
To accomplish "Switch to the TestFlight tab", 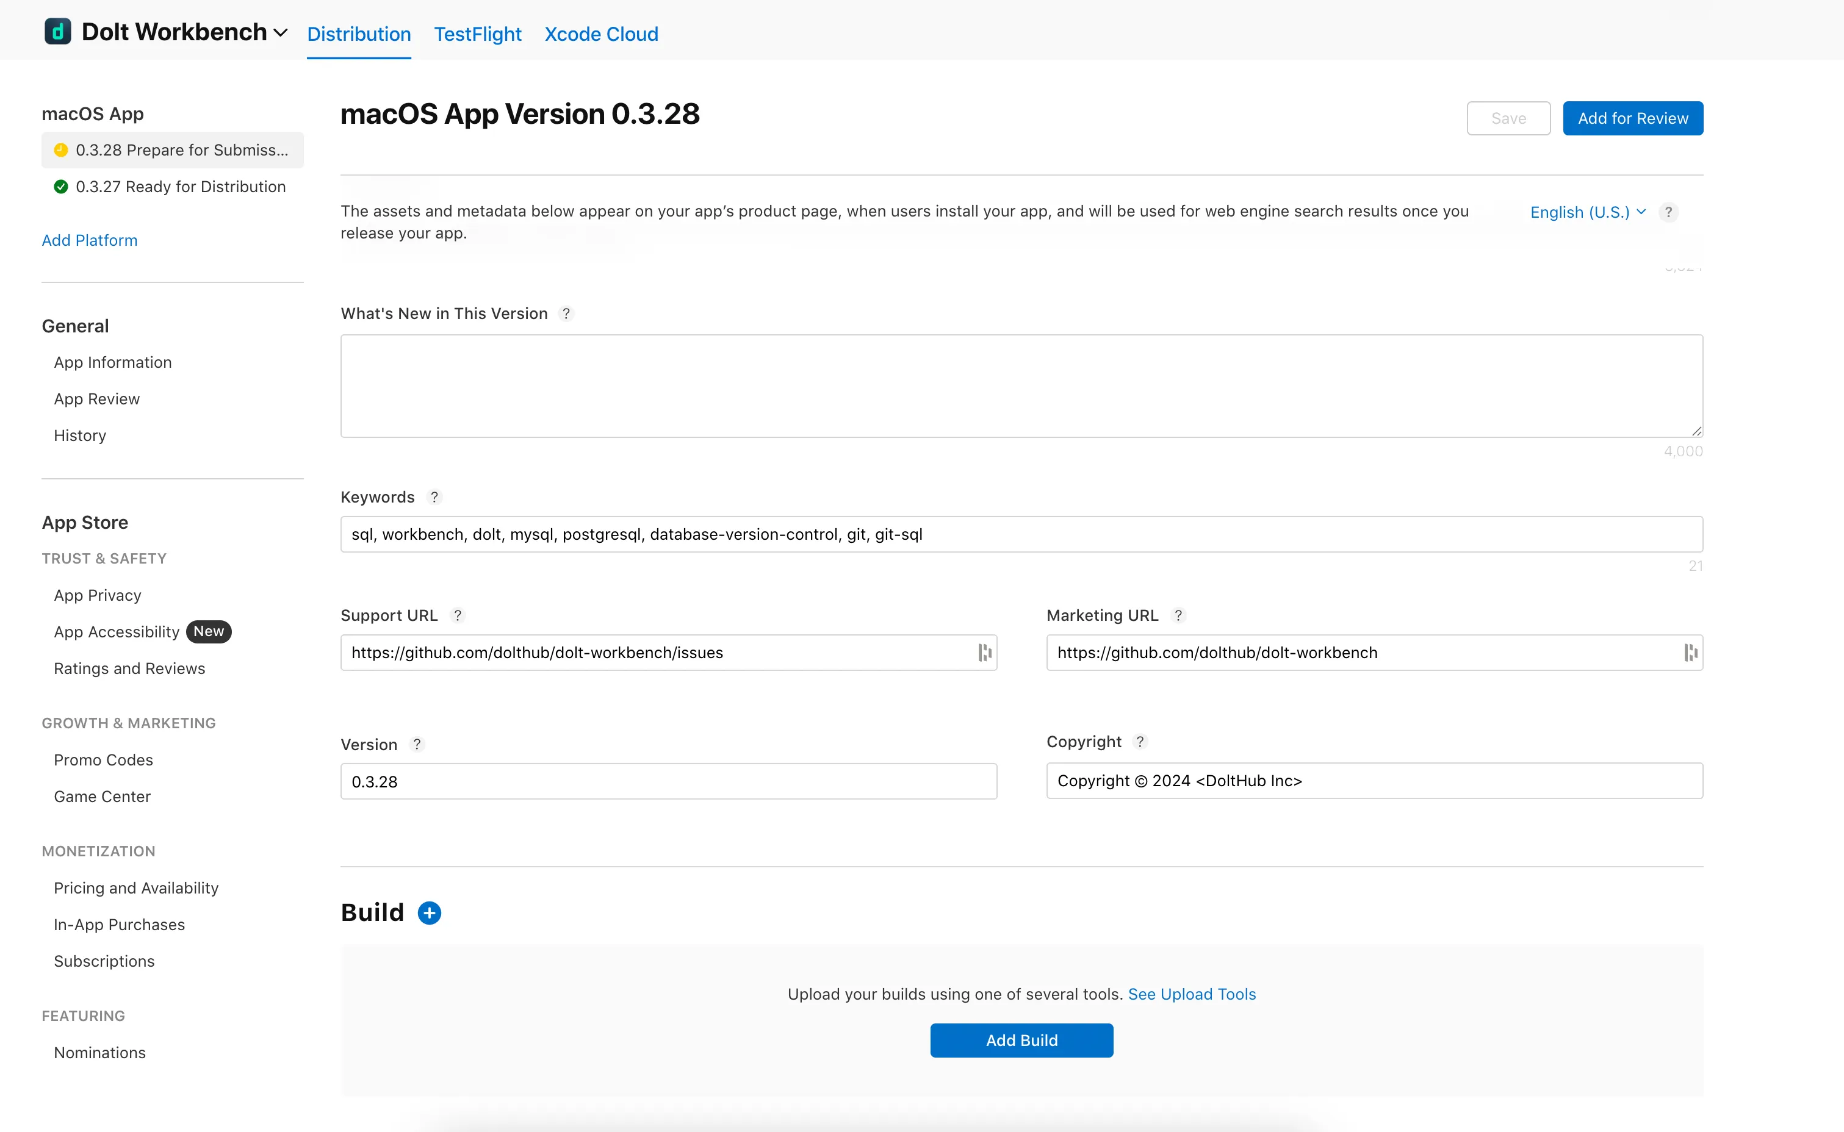I will click(477, 34).
